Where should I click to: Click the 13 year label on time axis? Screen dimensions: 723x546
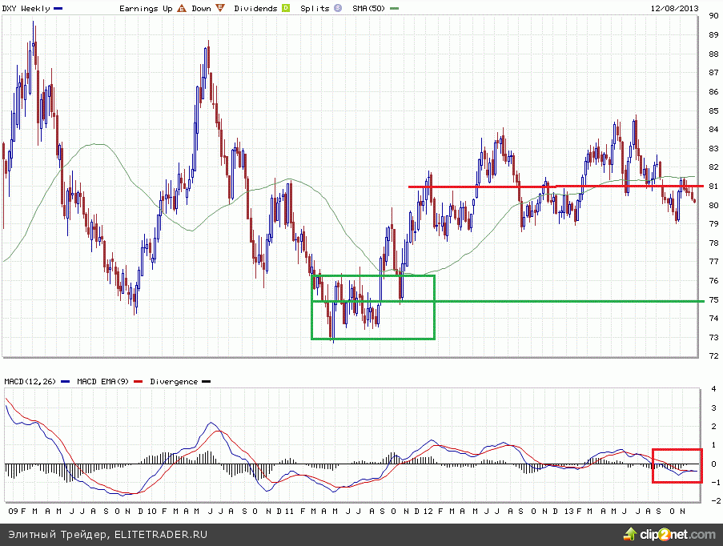(568, 510)
